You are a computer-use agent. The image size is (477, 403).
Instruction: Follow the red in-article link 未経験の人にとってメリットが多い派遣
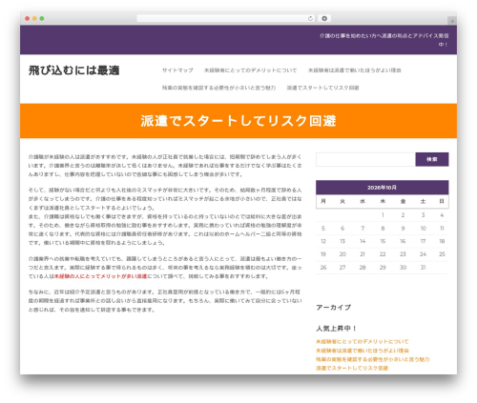(100, 276)
